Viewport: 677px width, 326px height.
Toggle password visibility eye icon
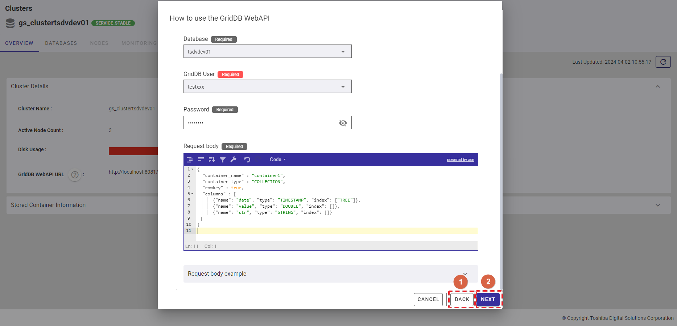point(343,123)
